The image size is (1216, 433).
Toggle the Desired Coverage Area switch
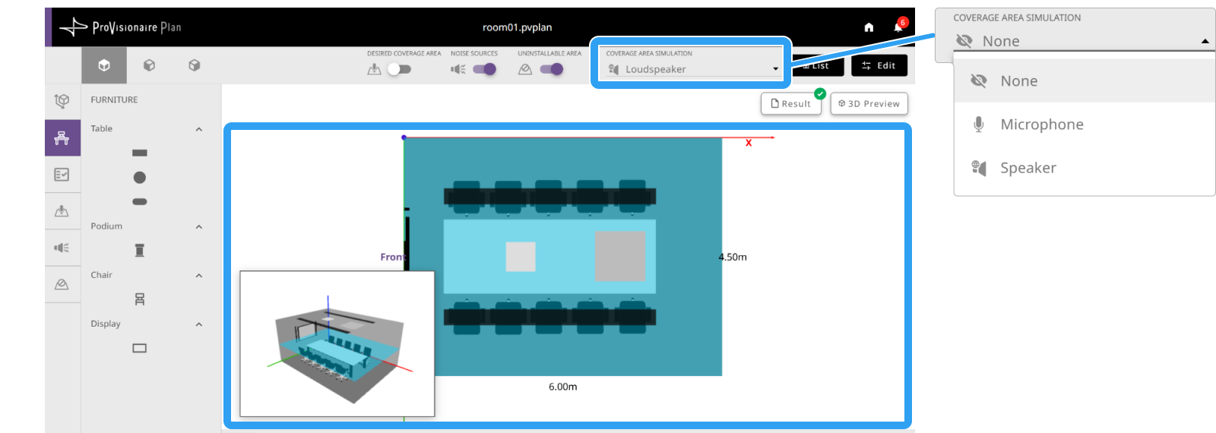click(x=400, y=69)
